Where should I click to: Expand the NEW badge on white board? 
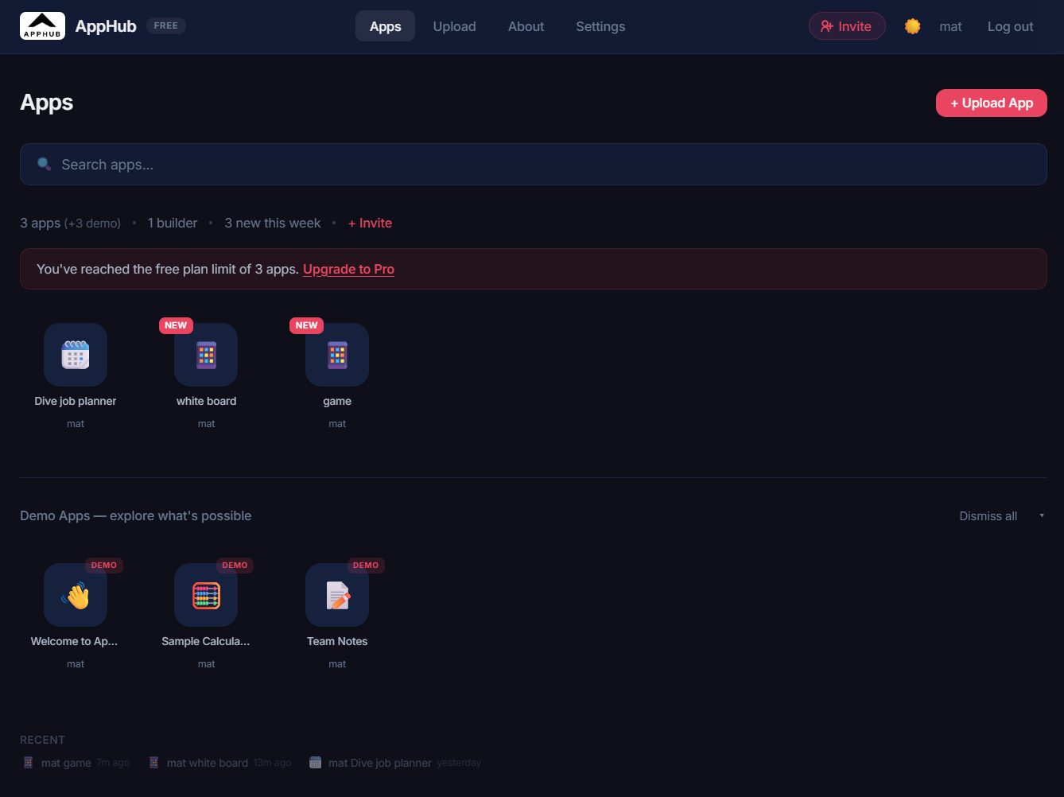tap(176, 325)
